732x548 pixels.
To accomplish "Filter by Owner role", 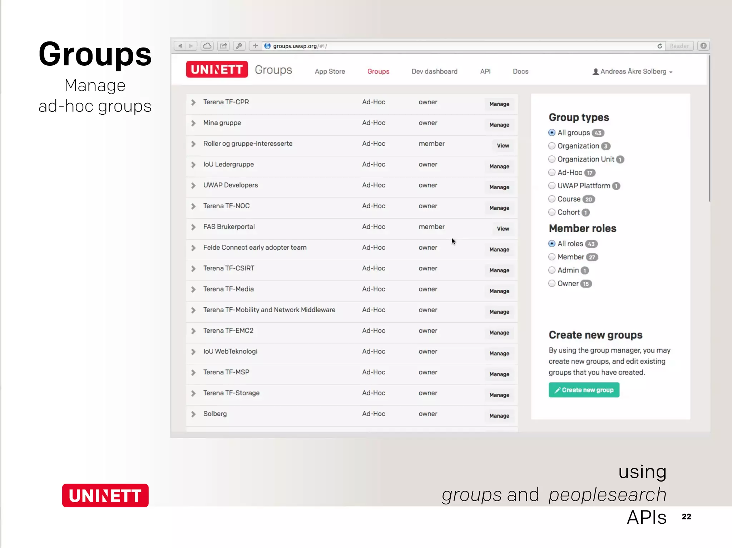I will pos(552,283).
